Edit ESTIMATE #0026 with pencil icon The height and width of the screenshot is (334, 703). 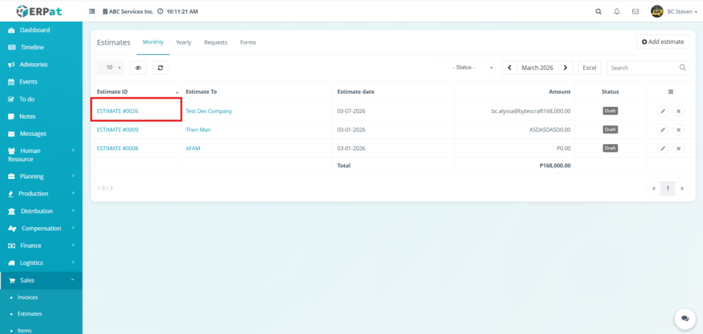pyautogui.click(x=662, y=111)
